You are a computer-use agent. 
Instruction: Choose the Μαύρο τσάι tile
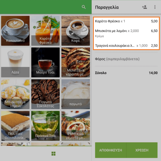(46, 62)
